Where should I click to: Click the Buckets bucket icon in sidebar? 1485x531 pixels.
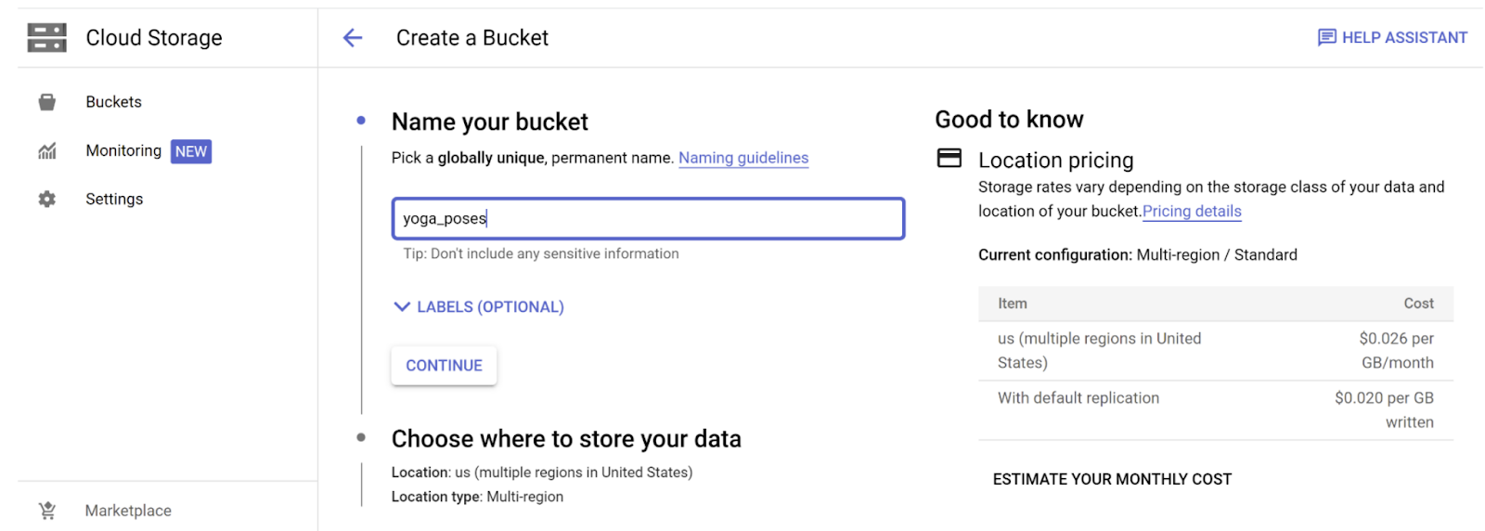46,102
